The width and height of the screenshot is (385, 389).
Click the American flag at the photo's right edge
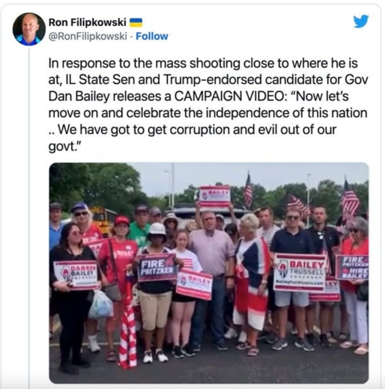click(x=350, y=198)
